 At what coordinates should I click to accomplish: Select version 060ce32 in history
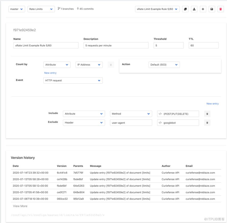click(62, 199)
